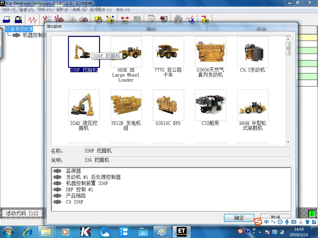Select the 324D 液压挖掘机 thumbnail
Screen dimensions: 318x238
pyautogui.click(x=84, y=105)
